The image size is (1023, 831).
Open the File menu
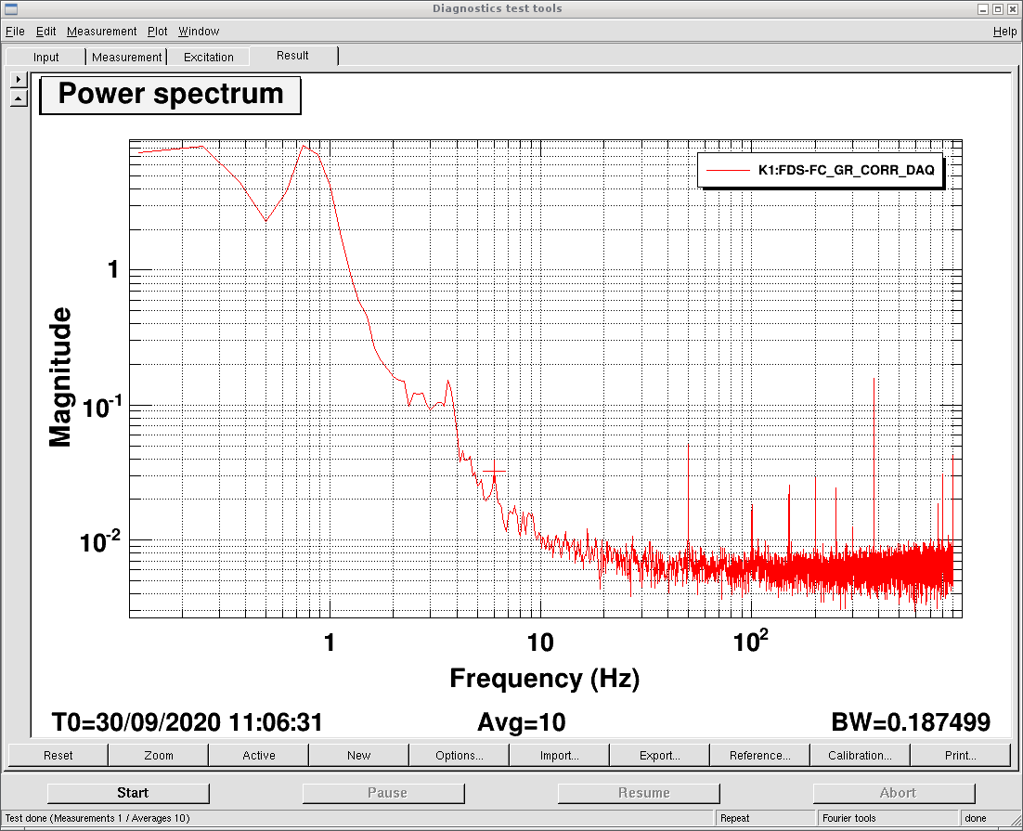click(15, 31)
